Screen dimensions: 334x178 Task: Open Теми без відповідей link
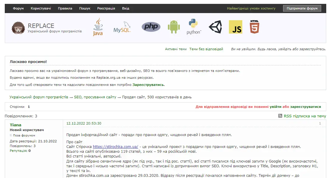[206, 49]
